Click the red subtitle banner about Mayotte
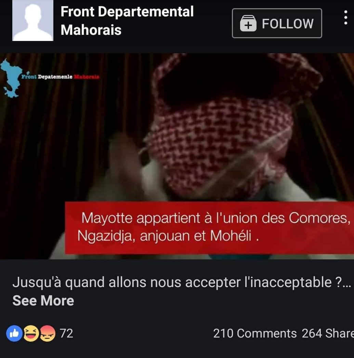 (209, 228)
